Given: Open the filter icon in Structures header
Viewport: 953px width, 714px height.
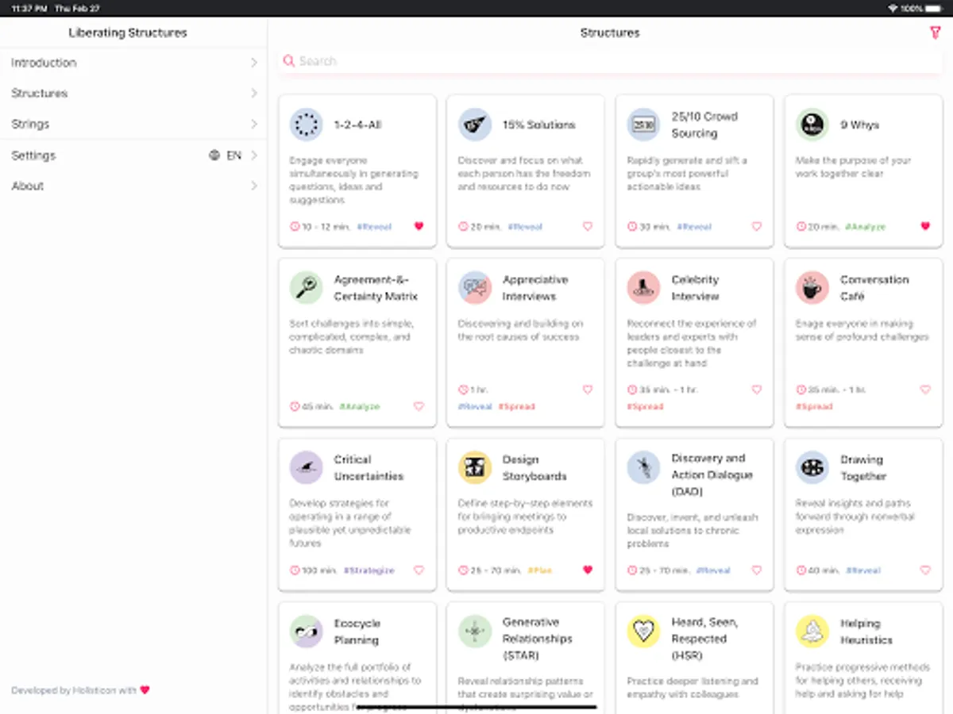Looking at the screenshot, I should click(x=934, y=33).
